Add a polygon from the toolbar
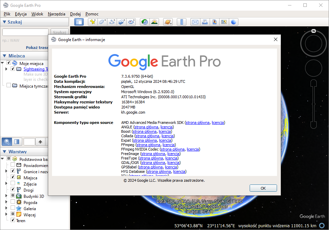Screen dimensions: 329x230 [102, 22]
